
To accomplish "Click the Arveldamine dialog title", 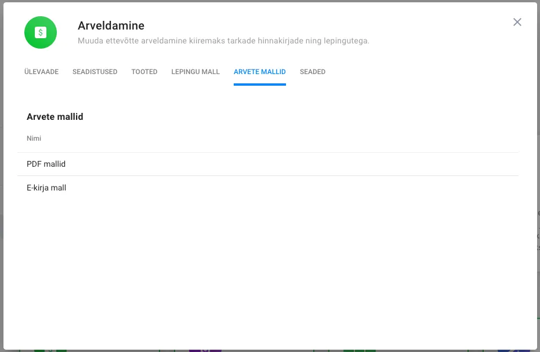I will tap(111, 25).
